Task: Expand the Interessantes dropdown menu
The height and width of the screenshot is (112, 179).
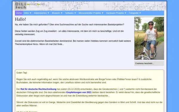Action: (41, 13)
